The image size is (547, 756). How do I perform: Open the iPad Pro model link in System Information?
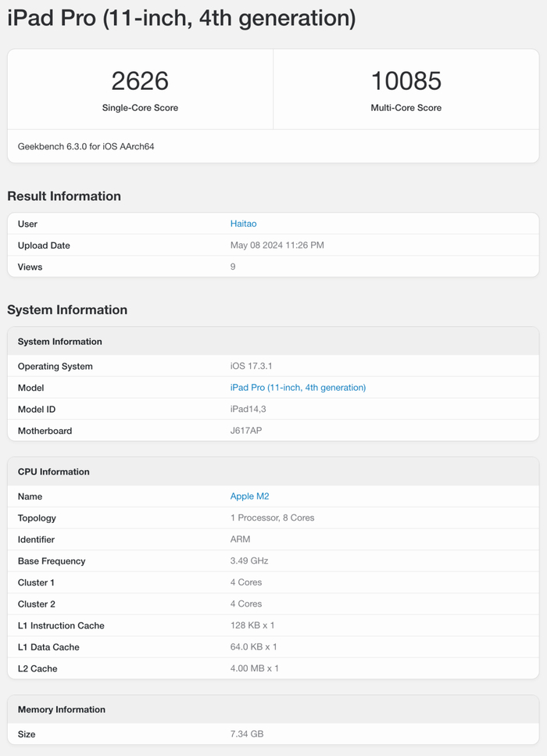click(298, 388)
